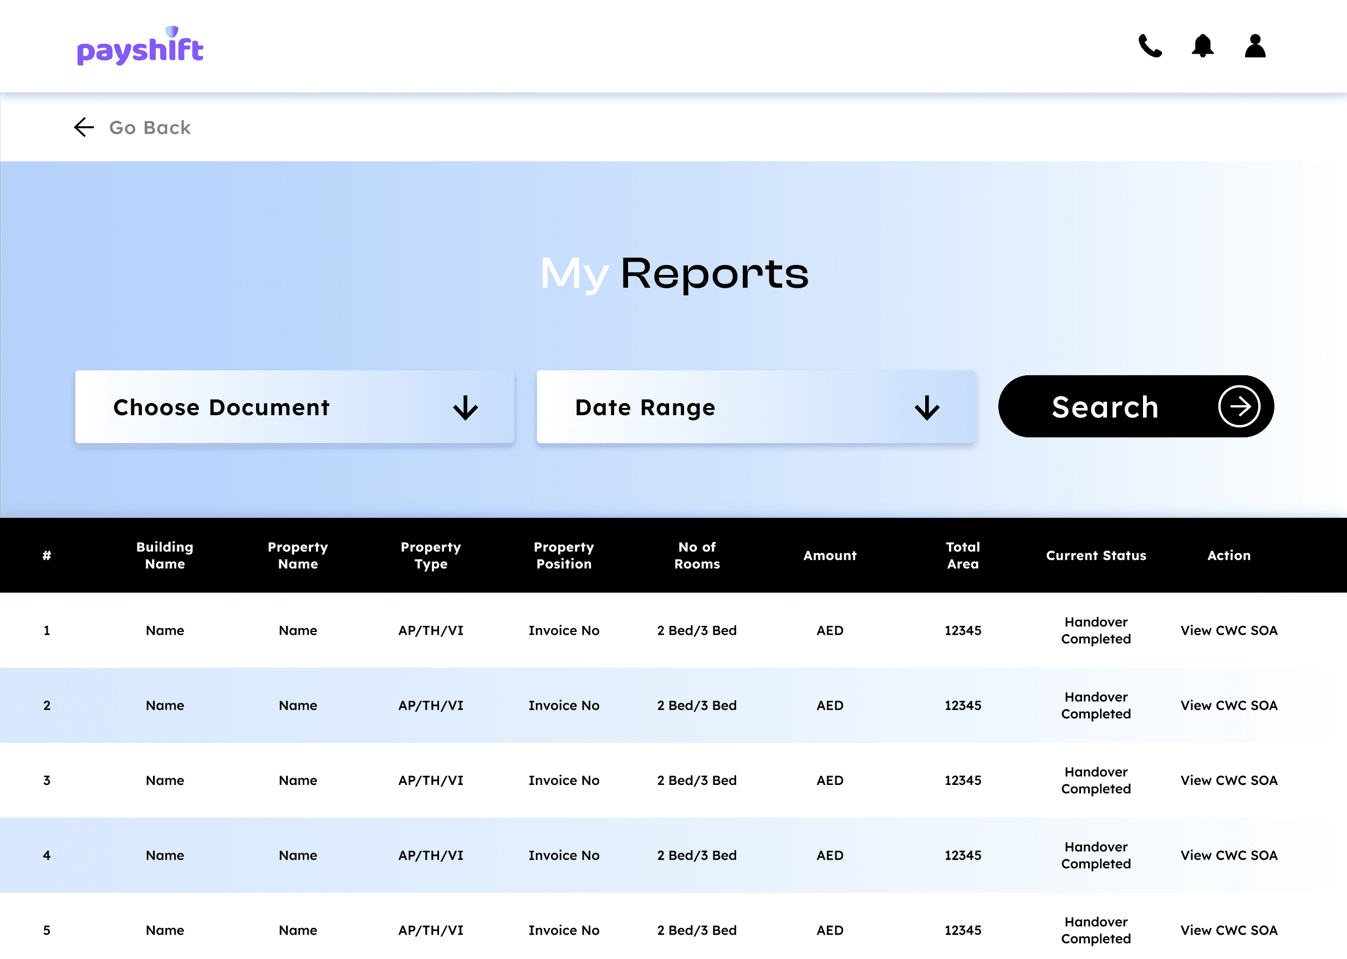Screen dimensions: 1347x959
Task: Open the user profile icon
Action: tap(1255, 46)
